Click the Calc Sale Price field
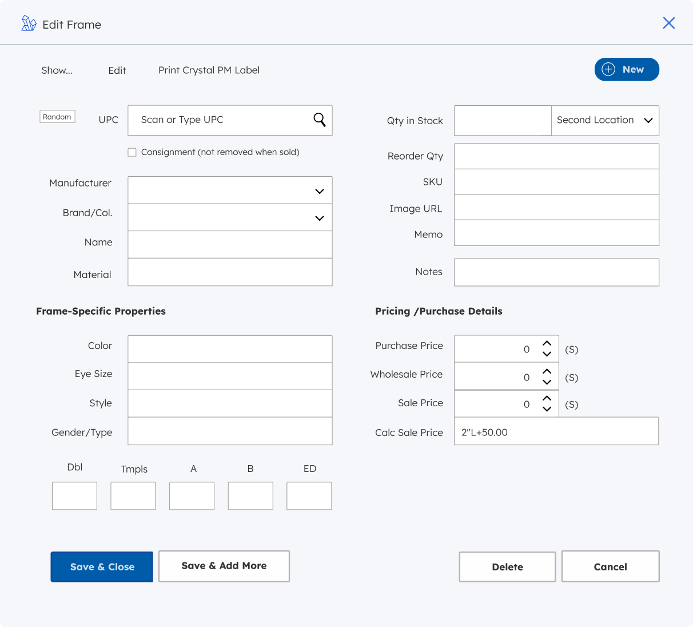This screenshot has width=693, height=627. click(x=556, y=431)
